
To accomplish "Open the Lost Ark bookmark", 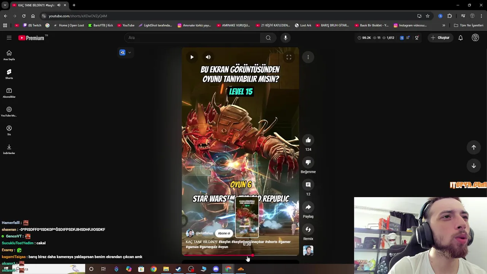I will tap(303, 25).
